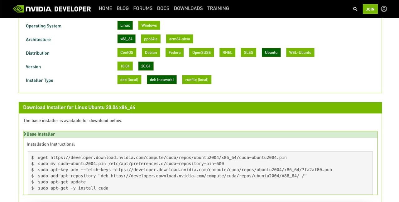Select RHEL distribution
Image resolution: width=399 pixels, height=202 pixels.
[x=228, y=53]
